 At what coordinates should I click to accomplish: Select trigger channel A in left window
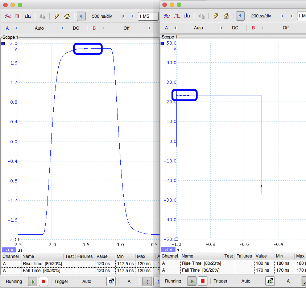point(129,281)
